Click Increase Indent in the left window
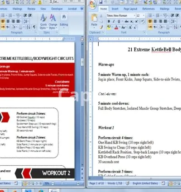The image size is (181, 192). [30, 15]
